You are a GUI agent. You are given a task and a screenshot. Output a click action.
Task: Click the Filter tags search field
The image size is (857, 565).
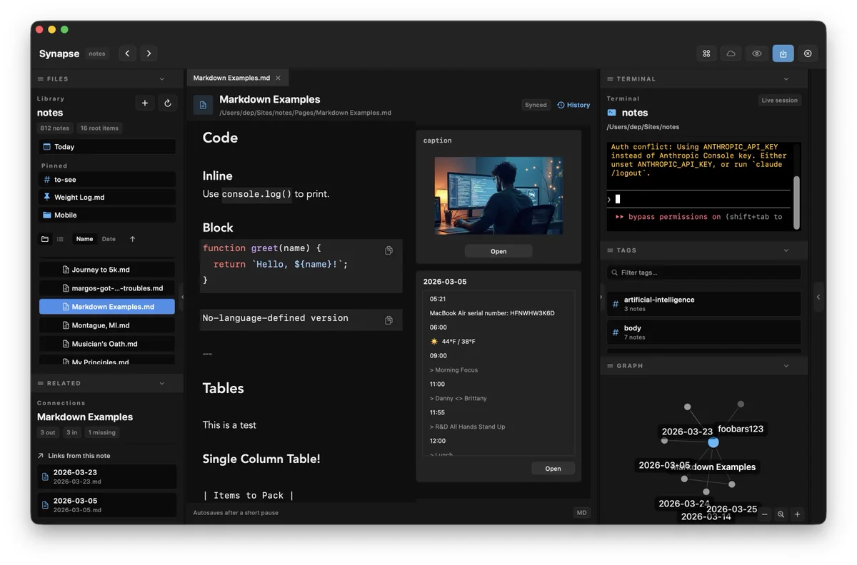[704, 273]
